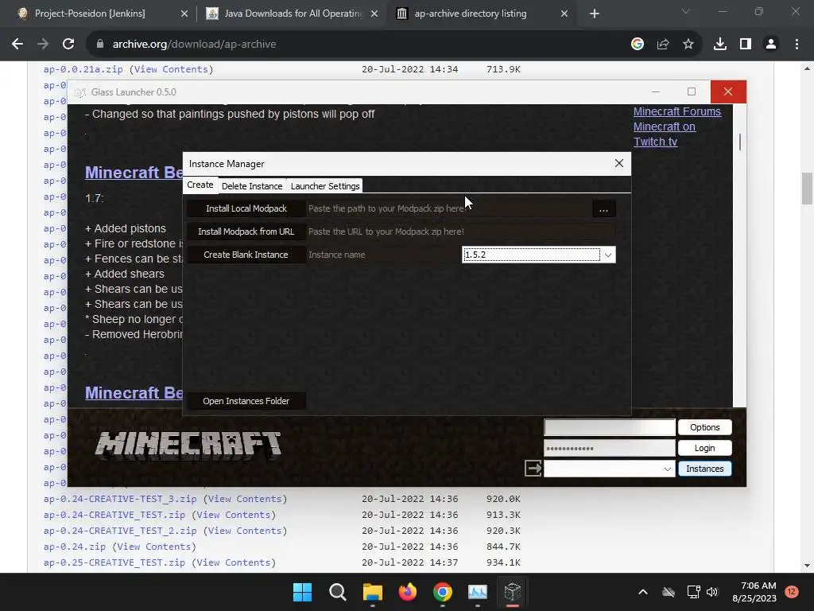Open ap-0.0.21a.zip download link
The height and width of the screenshot is (611, 814).
point(83,69)
